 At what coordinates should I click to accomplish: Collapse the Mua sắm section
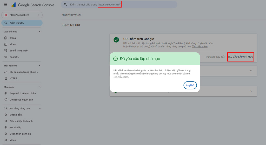coord(39,87)
